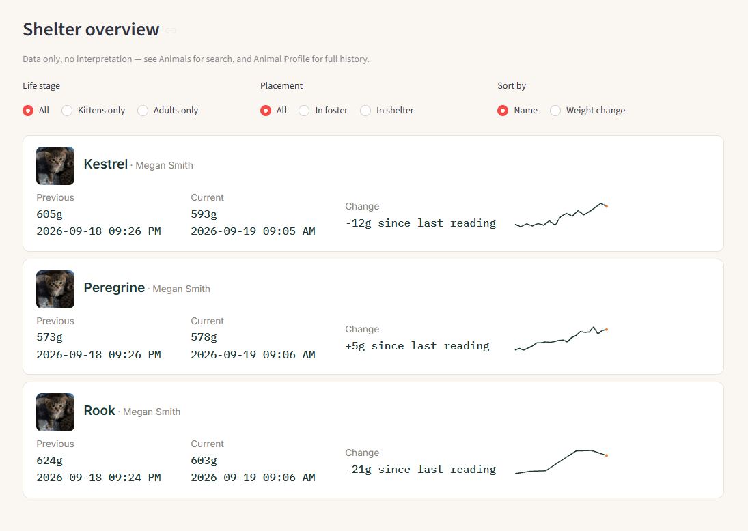Click the Life stage filter label
Viewport: 748px width, 531px height.
[x=42, y=86]
